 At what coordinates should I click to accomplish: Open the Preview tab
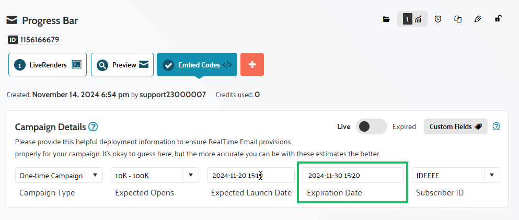click(x=122, y=65)
